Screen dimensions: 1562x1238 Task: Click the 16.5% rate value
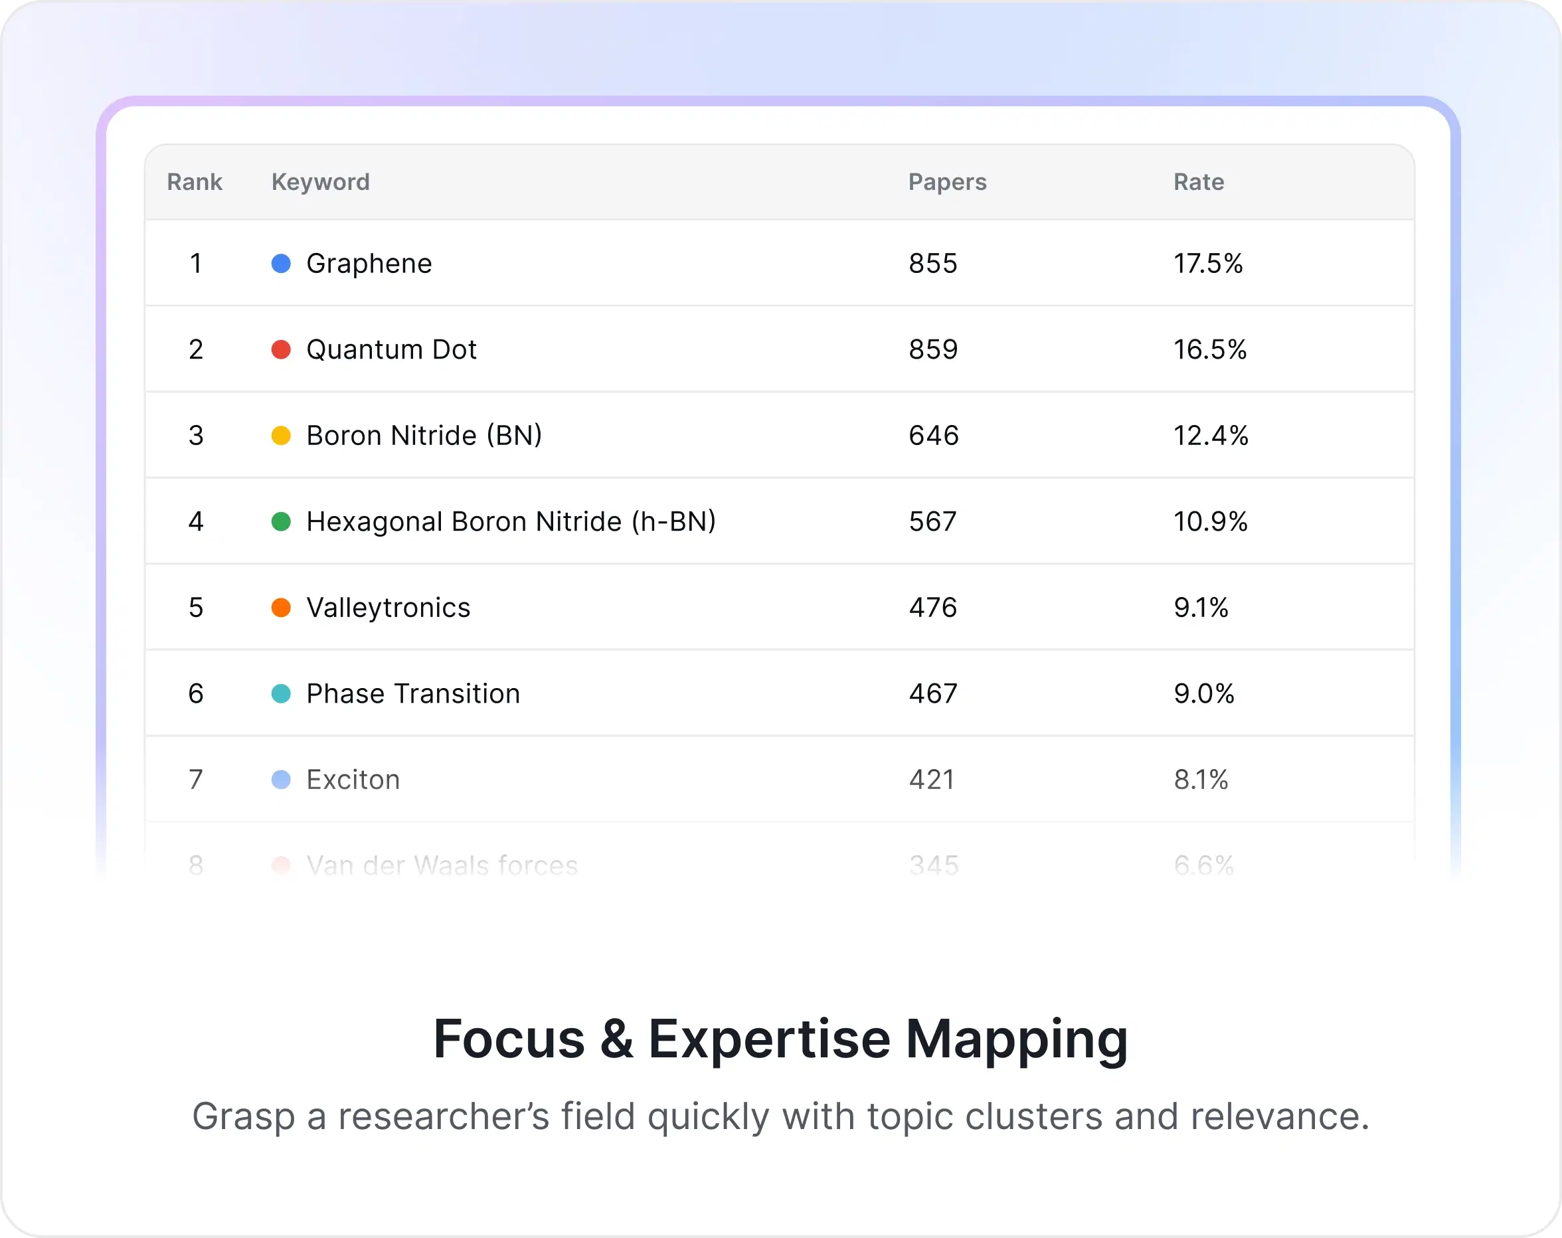pyautogui.click(x=1210, y=350)
